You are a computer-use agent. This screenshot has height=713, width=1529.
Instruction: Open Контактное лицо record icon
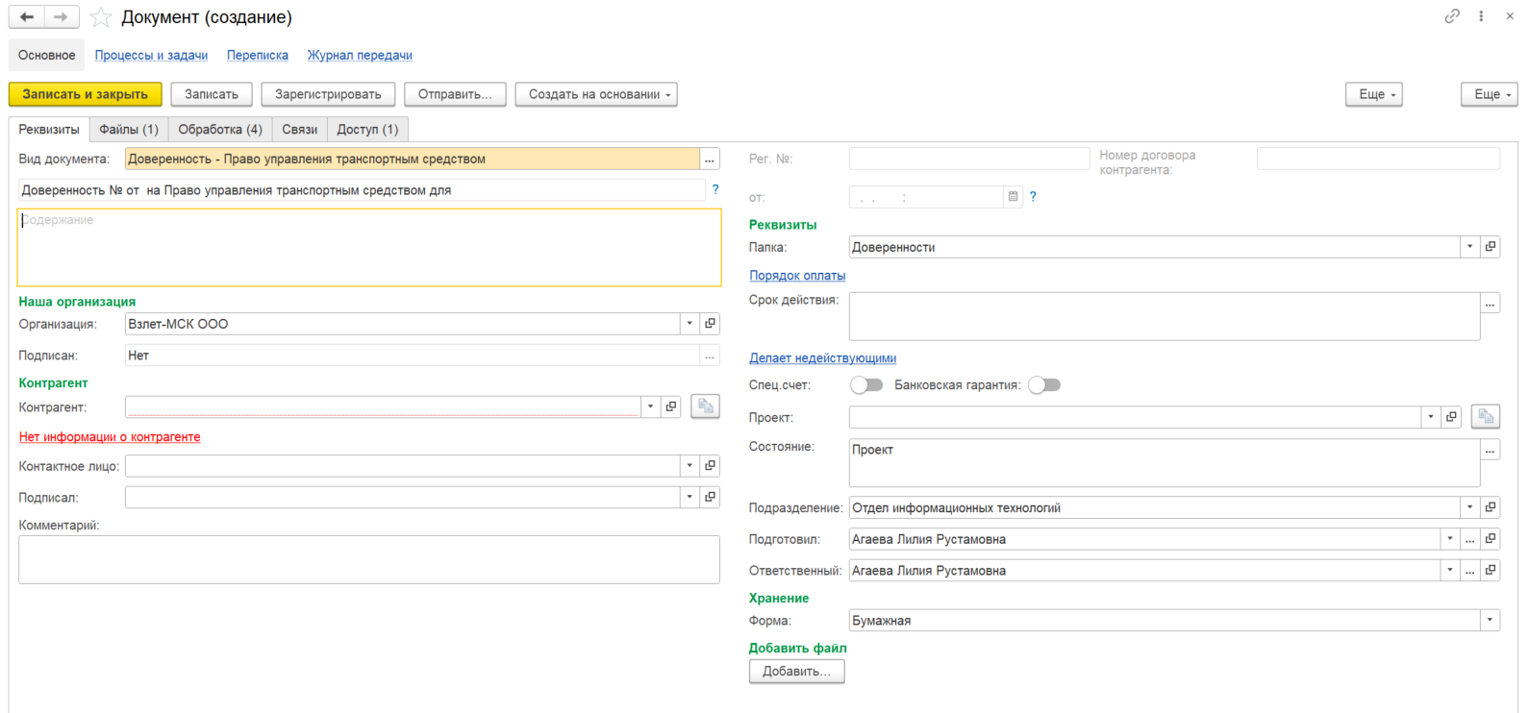pyautogui.click(x=710, y=466)
